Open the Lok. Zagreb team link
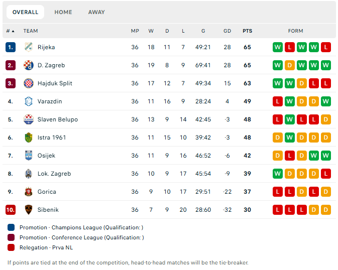 [x=54, y=174]
